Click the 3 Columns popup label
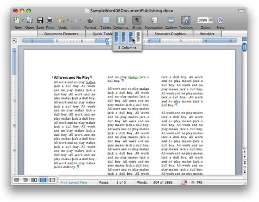This screenshot has width=259, height=202. [x=127, y=47]
